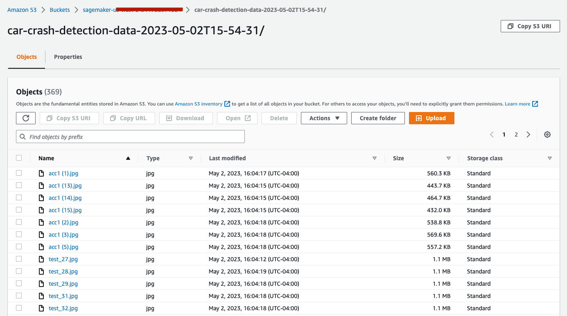This screenshot has width=567, height=316.
Task: Click file icon of acc1 (14).jpg
Action: click(41, 198)
